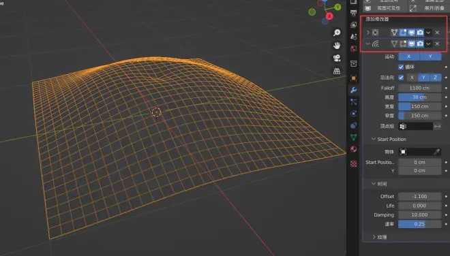Toggle edit mode display on wave modifier

[x=403, y=44]
